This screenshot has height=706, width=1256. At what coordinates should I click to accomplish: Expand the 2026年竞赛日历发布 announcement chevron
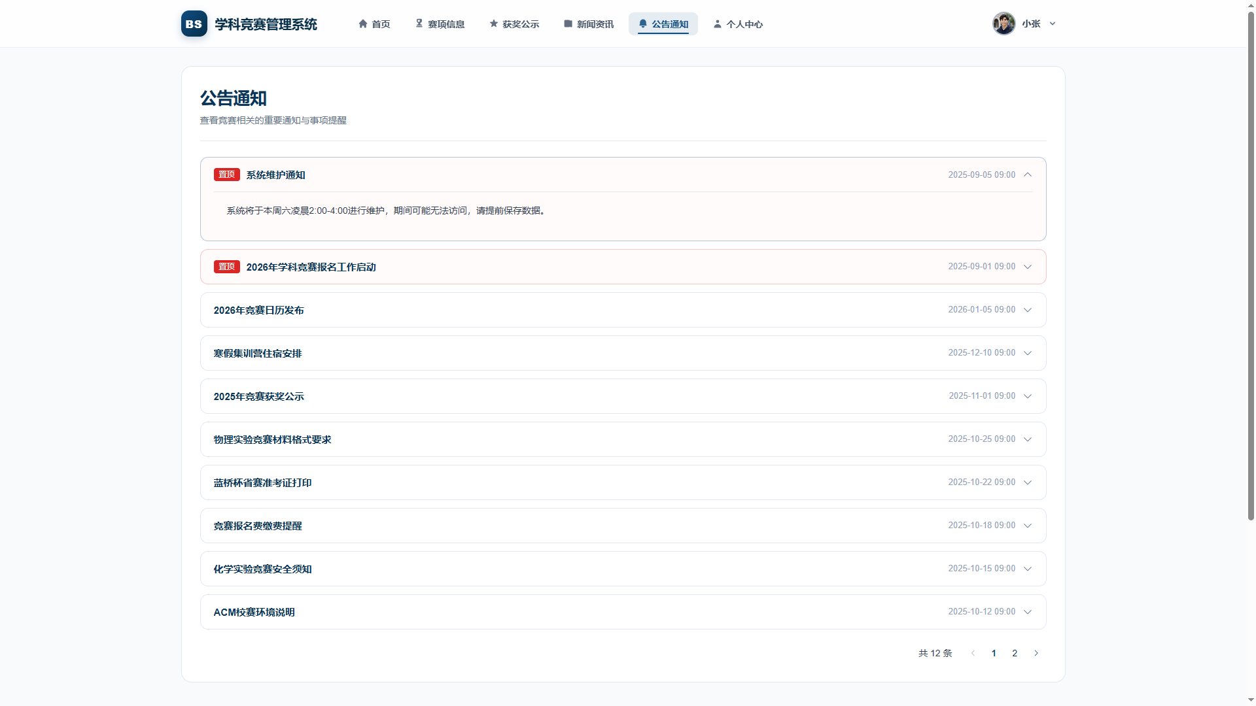pos(1028,310)
